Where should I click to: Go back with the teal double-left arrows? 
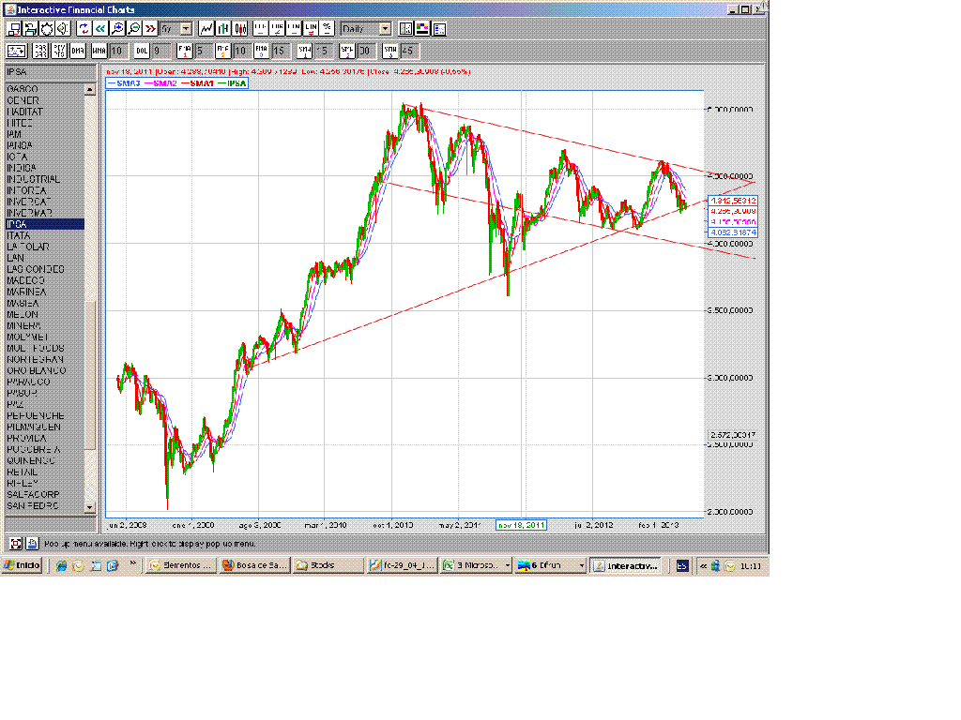(100, 29)
